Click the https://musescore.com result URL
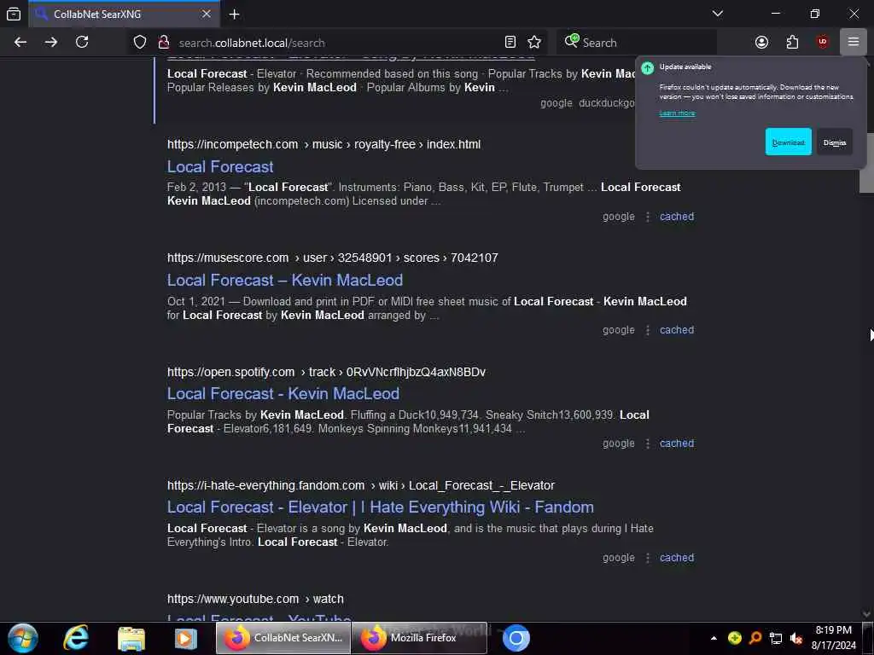This screenshot has width=874, height=655. 333,258
